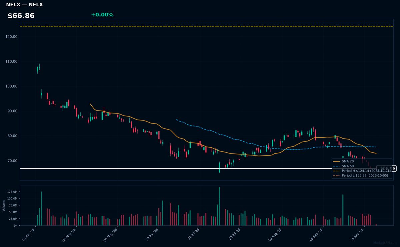The image size is (400, 247).
Task: Select the 50.0M volume axis label
Action: point(13,212)
